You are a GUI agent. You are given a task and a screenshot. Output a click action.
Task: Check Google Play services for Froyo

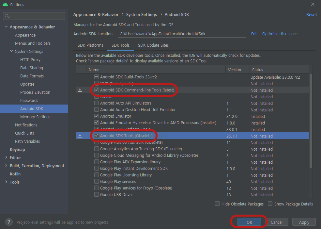pos(97,188)
